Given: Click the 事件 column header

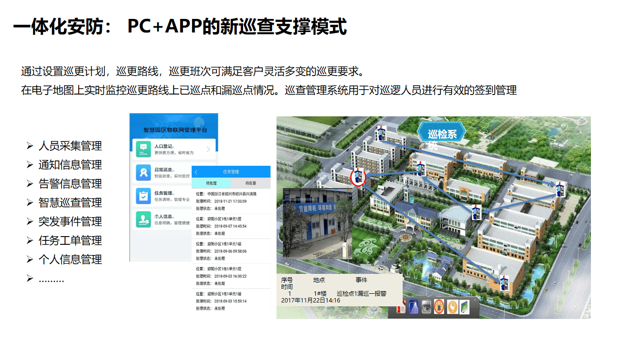Looking at the screenshot, I should tap(361, 280).
